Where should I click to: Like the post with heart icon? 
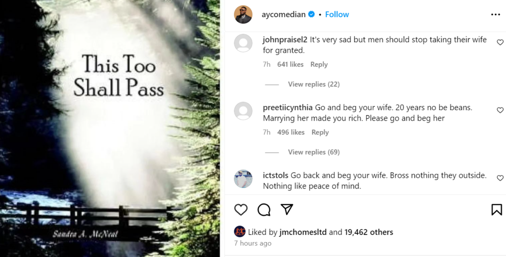(241, 210)
